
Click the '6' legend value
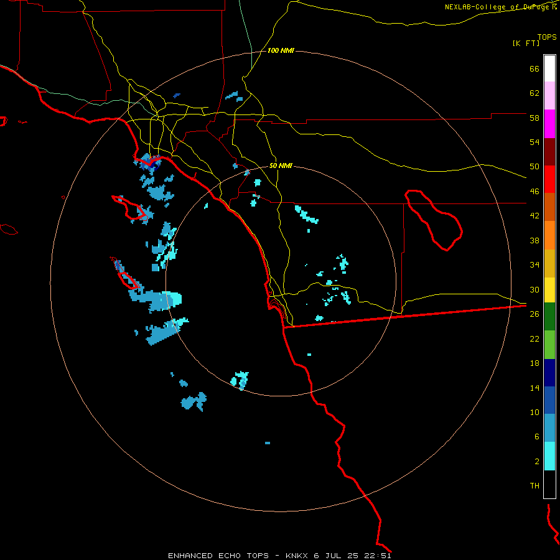point(537,437)
